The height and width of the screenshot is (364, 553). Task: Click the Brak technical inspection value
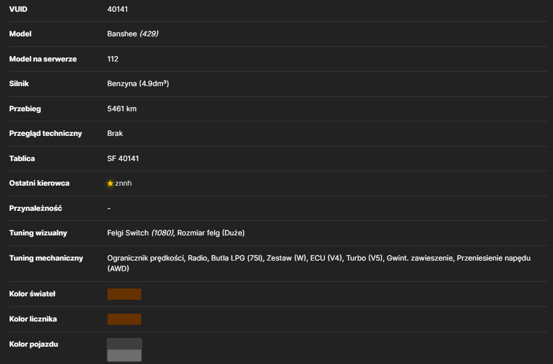115,134
